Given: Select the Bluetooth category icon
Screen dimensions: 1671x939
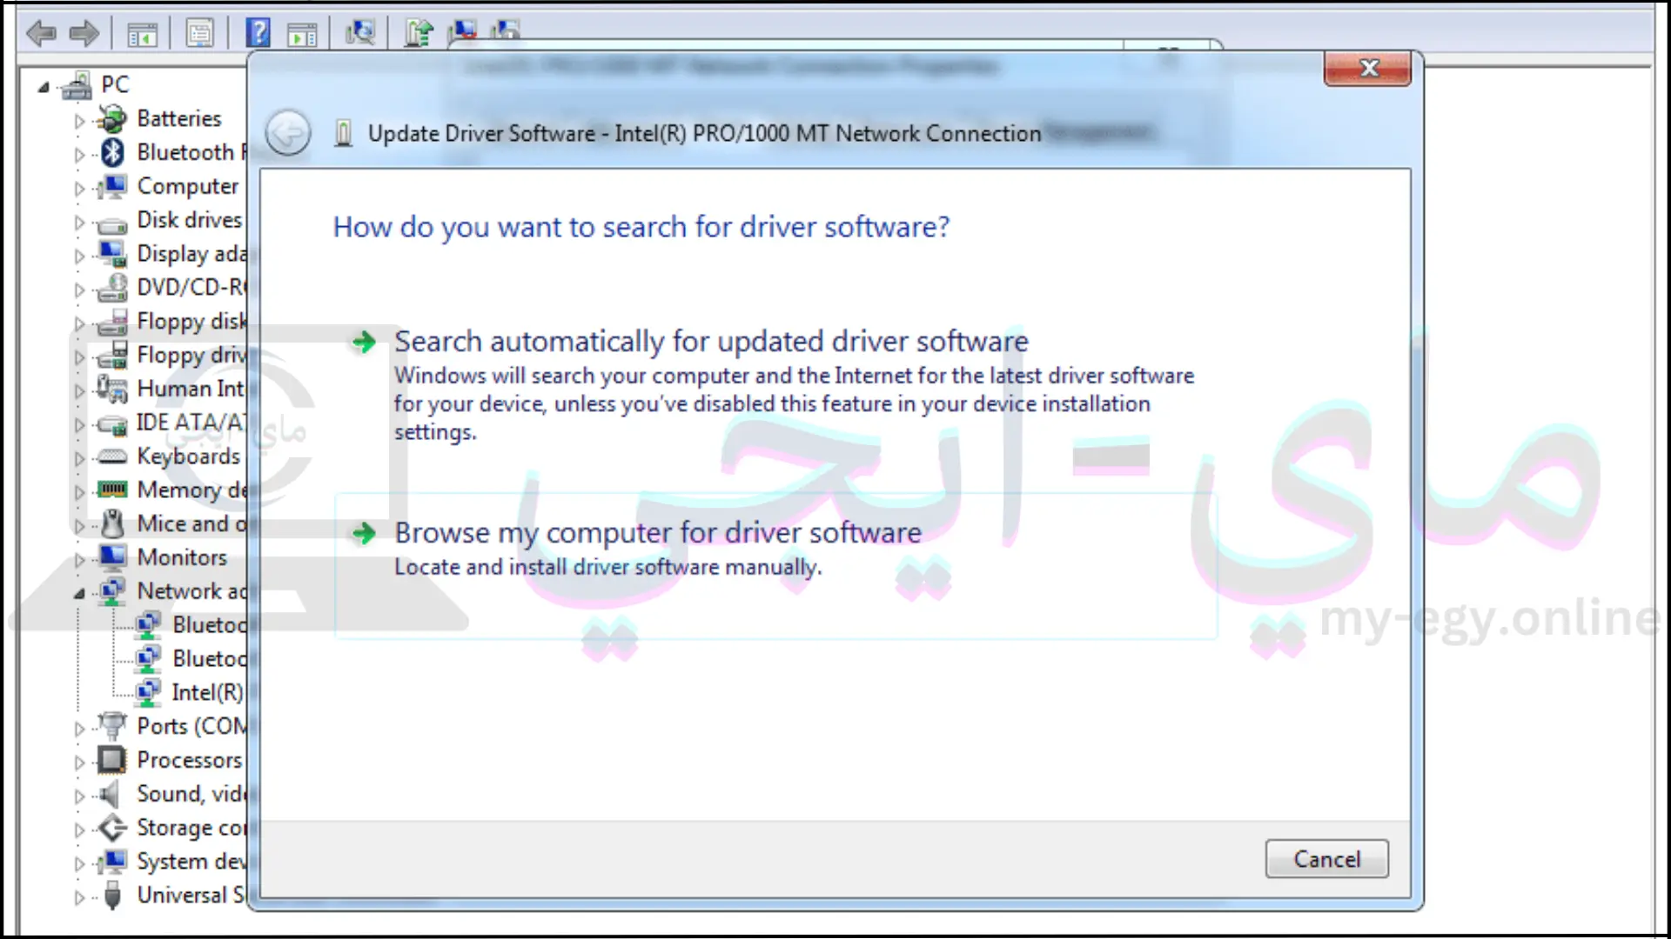Looking at the screenshot, I should [x=112, y=152].
